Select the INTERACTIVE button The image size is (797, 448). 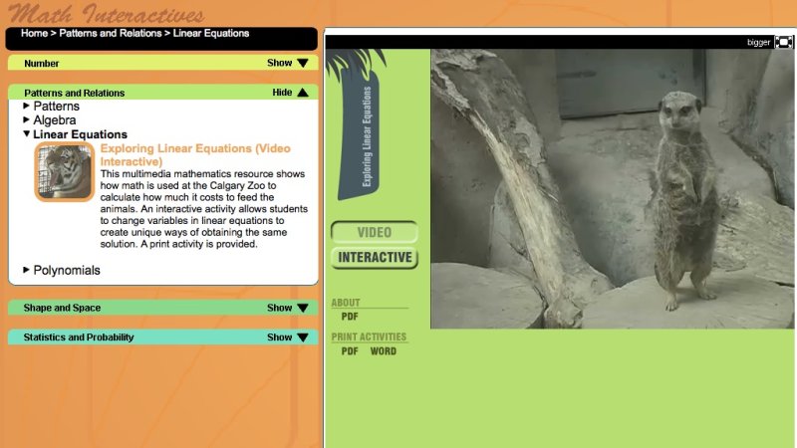[x=375, y=258]
